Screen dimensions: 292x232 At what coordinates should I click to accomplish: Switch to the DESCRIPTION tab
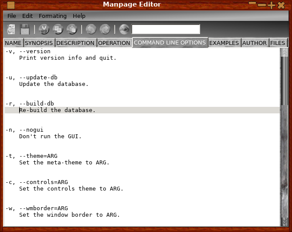coord(75,43)
